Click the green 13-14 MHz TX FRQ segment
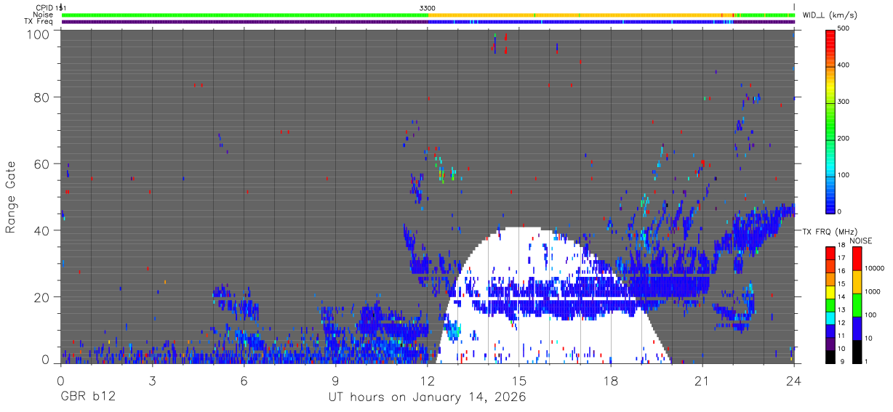 click(x=830, y=306)
